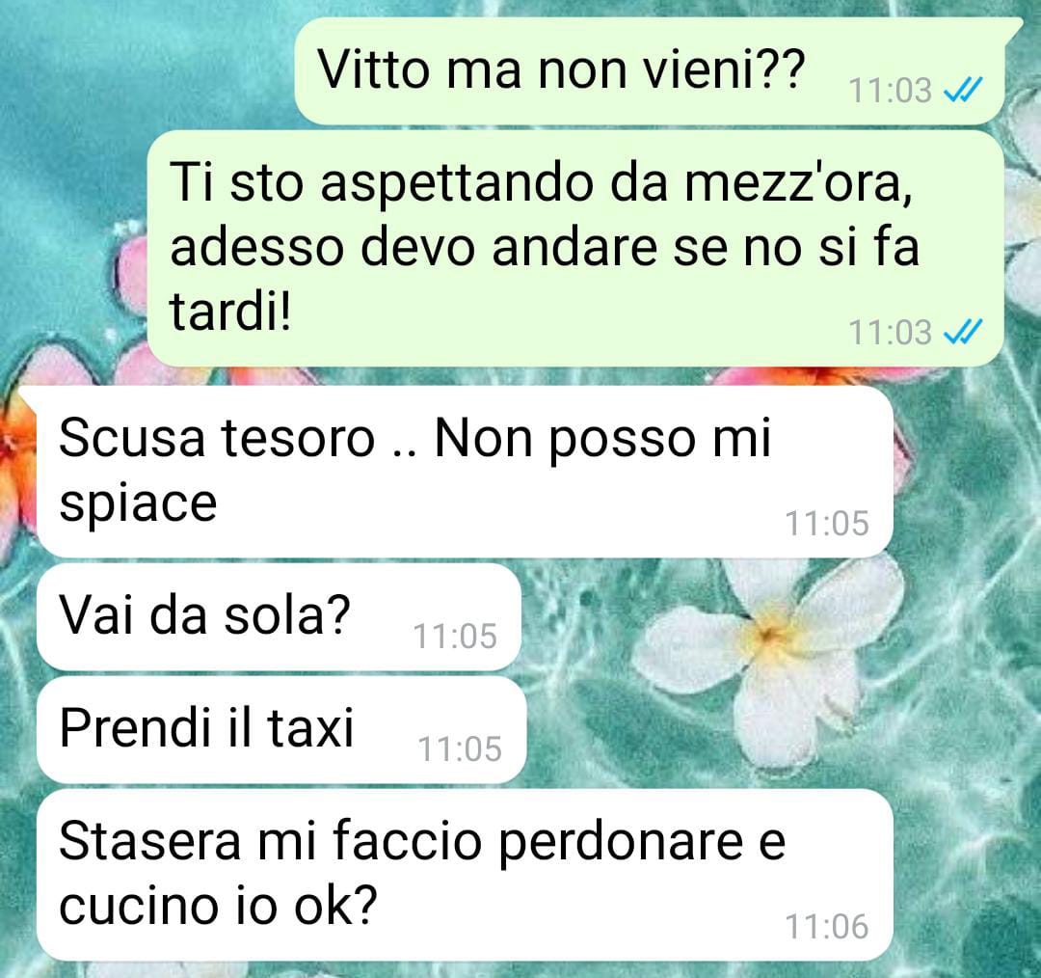
Task: Tap the 11:06 timestamp on the last message
Action: [x=827, y=927]
